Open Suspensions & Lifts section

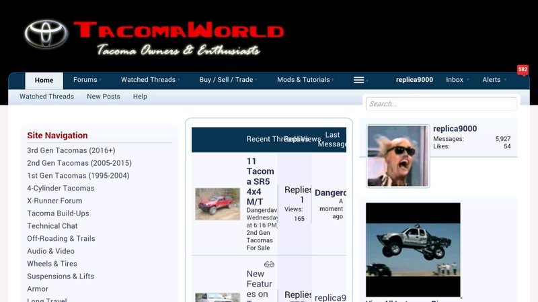[x=61, y=276]
